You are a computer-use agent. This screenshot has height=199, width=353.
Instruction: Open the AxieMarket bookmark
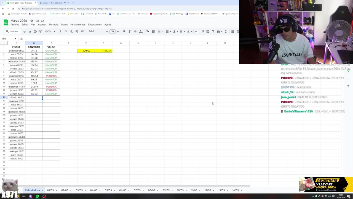(87, 14)
